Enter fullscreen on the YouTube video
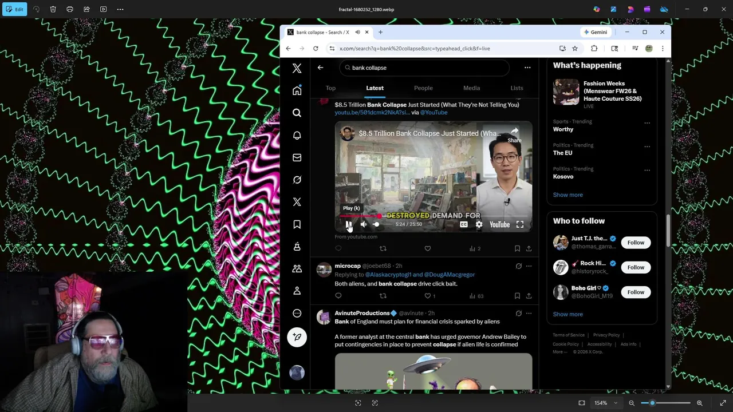The width and height of the screenshot is (733, 412). pyautogui.click(x=520, y=224)
